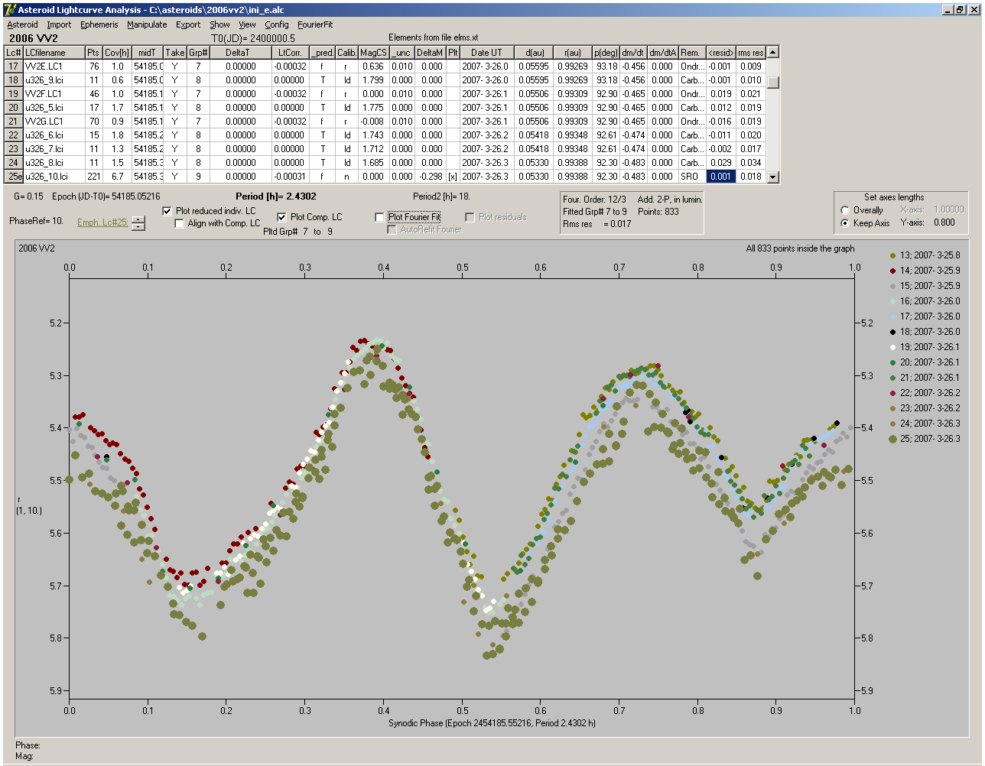Click the DeltaT column header
The image size is (985, 766).
pos(238,53)
